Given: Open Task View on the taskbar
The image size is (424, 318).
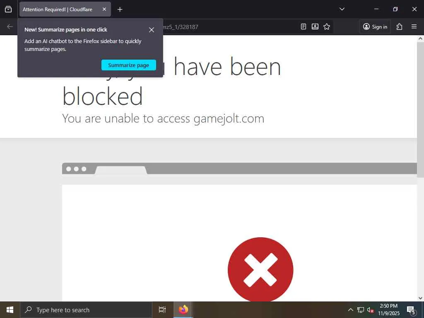Looking at the screenshot, I should (162, 310).
